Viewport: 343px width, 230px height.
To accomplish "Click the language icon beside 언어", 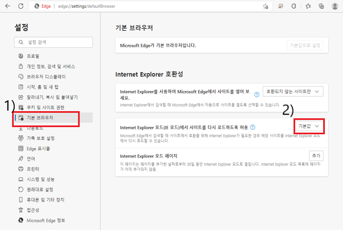I will [21, 159].
